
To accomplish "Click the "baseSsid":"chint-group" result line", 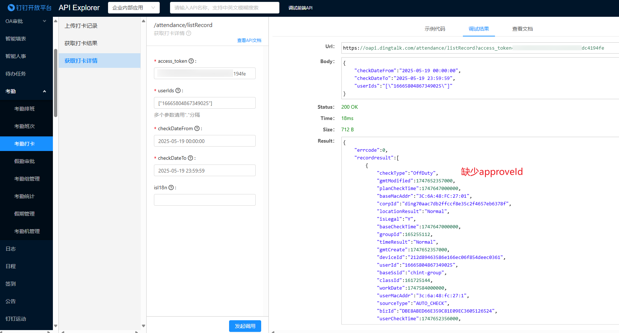I will (x=412, y=272).
